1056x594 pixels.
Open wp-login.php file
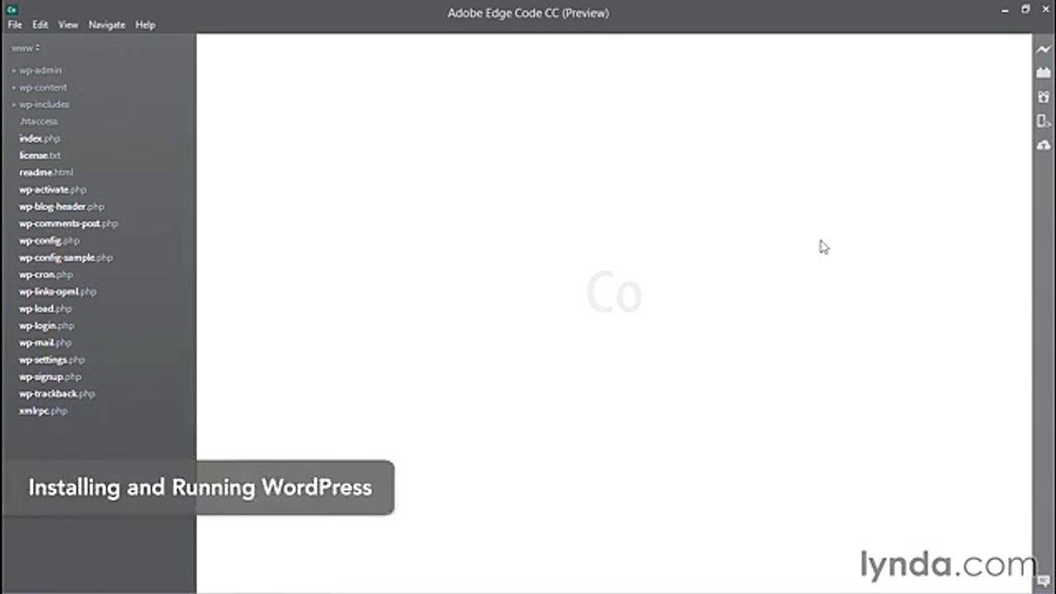click(x=47, y=326)
